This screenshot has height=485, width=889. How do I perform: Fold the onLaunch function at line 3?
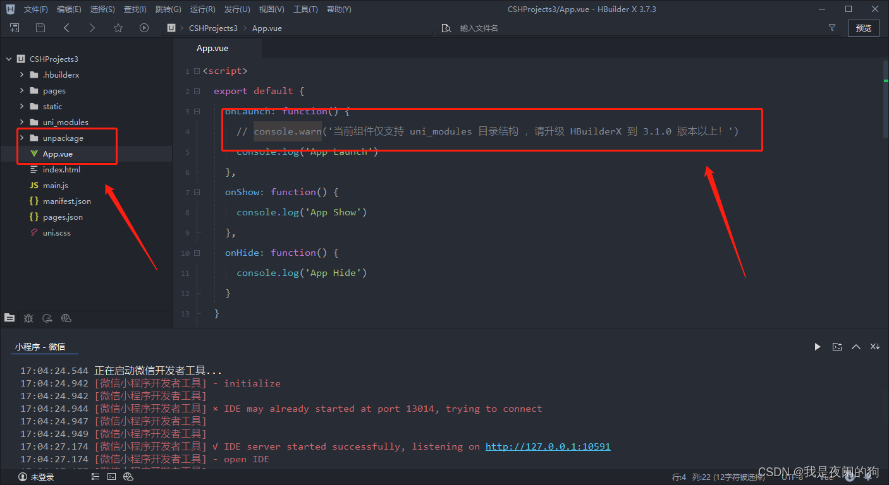197,112
